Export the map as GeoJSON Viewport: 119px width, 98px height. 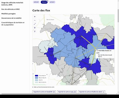pos(44,92)
